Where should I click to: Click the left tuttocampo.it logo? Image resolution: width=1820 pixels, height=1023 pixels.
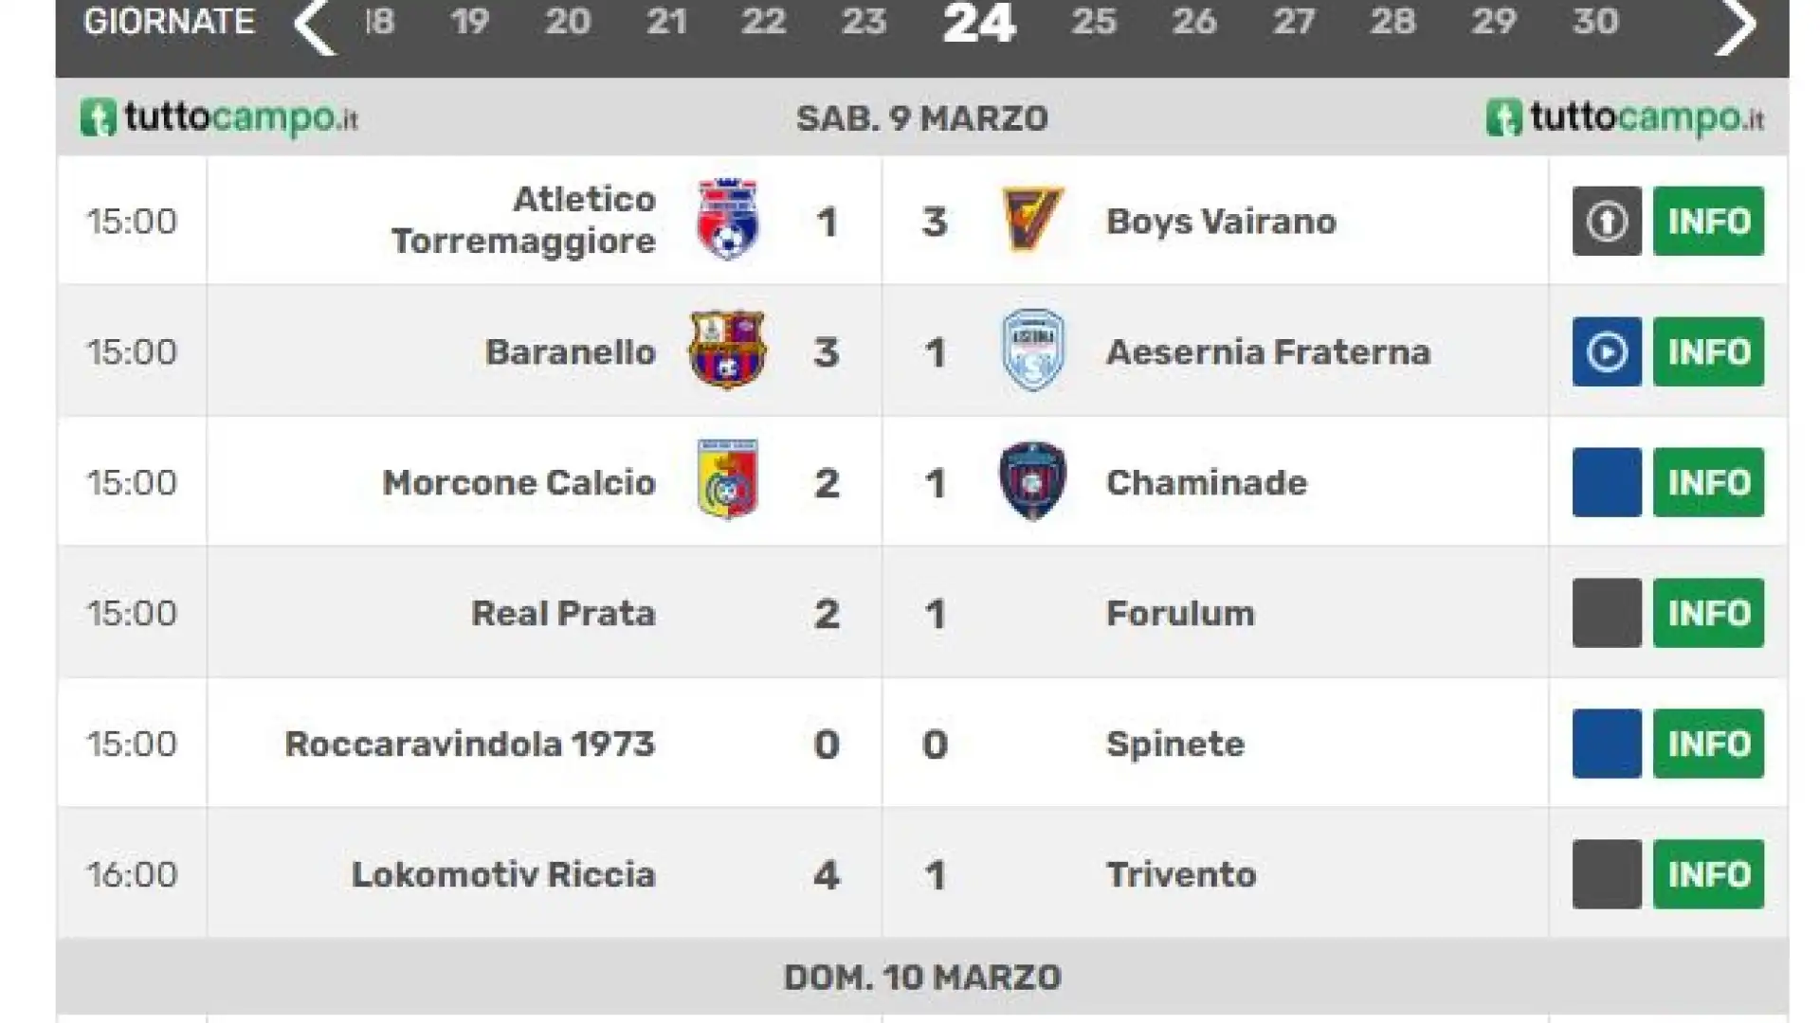pyautogui.click(x=219, y=118)
